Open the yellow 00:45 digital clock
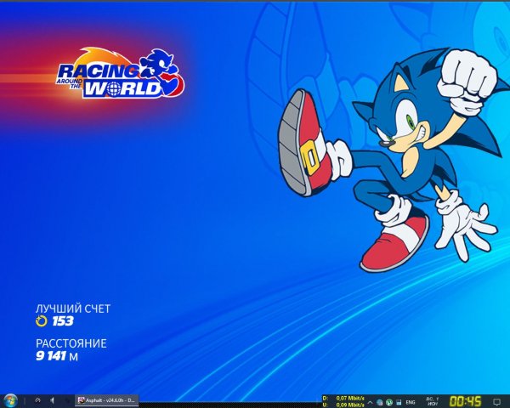 (465, 400)
